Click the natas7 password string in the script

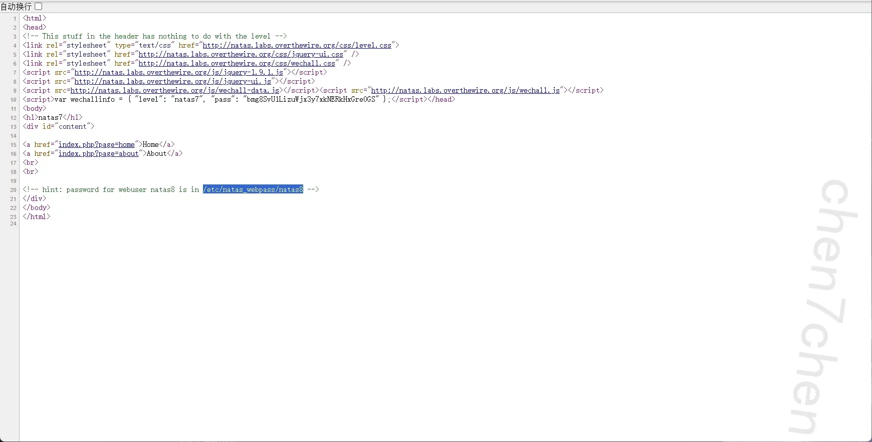(x=311, y=99)
